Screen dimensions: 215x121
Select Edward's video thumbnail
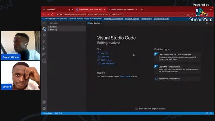pyautogui.click(x=20, y=75)
